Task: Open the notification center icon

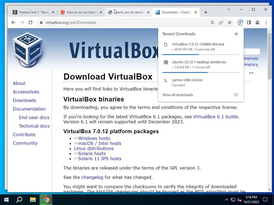Action: point(265,200)
